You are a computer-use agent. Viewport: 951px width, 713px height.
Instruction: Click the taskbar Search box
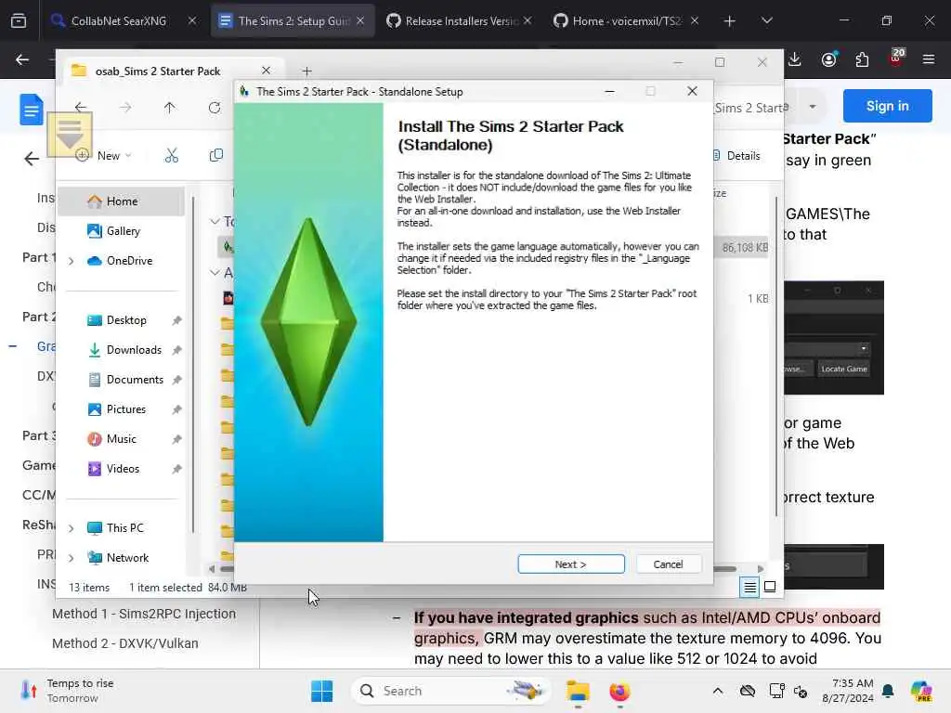coord(450,691)
